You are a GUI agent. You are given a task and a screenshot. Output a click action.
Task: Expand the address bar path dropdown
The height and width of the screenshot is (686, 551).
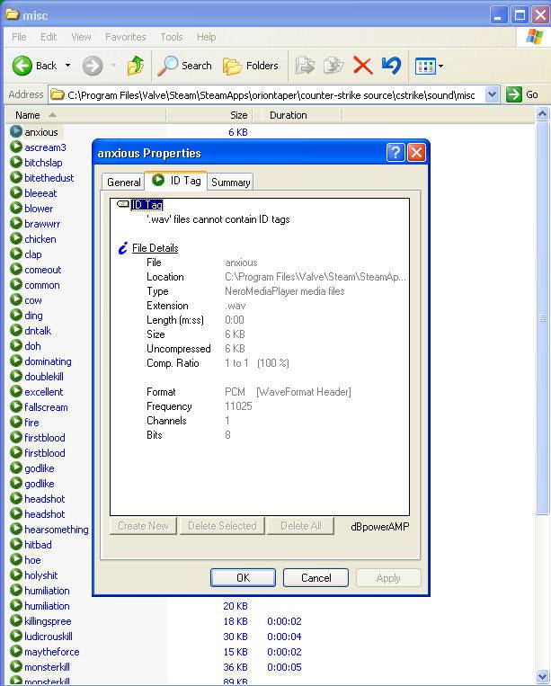click(x=492, y=94)
